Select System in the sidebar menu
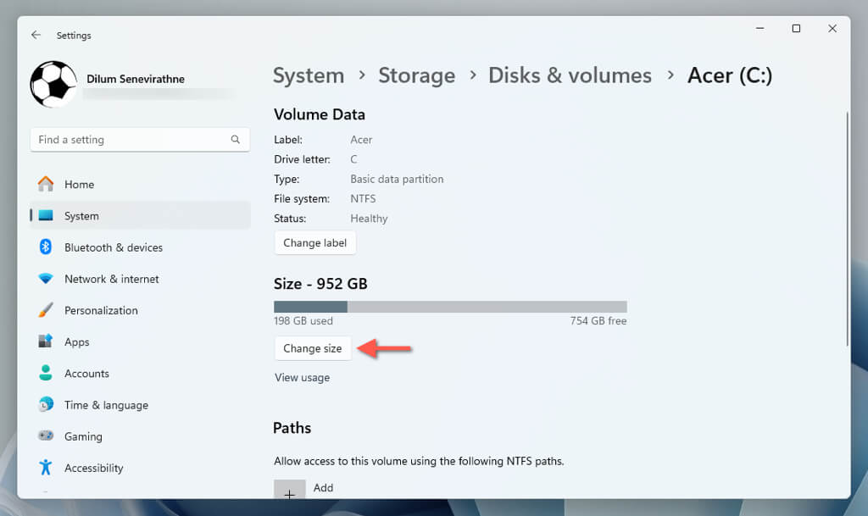 81,216
